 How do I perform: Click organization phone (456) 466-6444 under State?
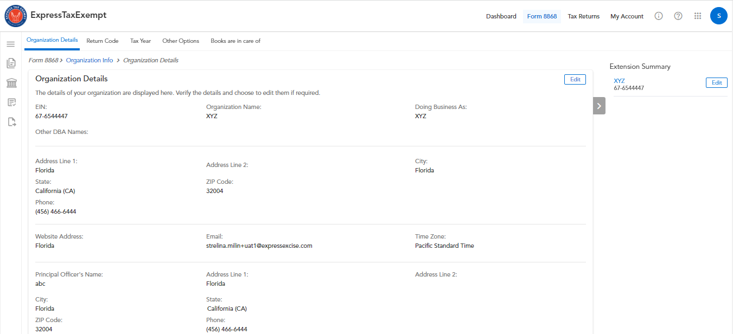coord(56,211)
